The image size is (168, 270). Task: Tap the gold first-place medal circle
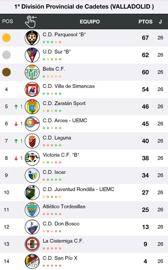[7, 38]
